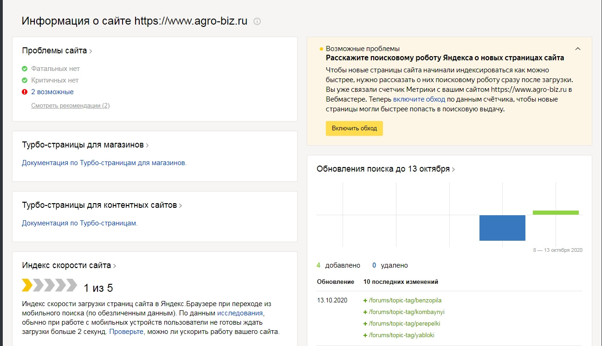The image size is (602, 346).
Task: Click the 13.10.2020 update date
Action: point(332,300)
